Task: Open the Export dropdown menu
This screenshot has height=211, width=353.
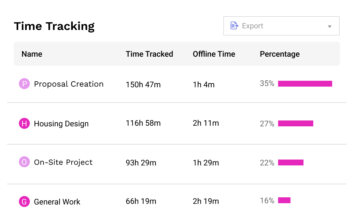Action: coord(281,26)
